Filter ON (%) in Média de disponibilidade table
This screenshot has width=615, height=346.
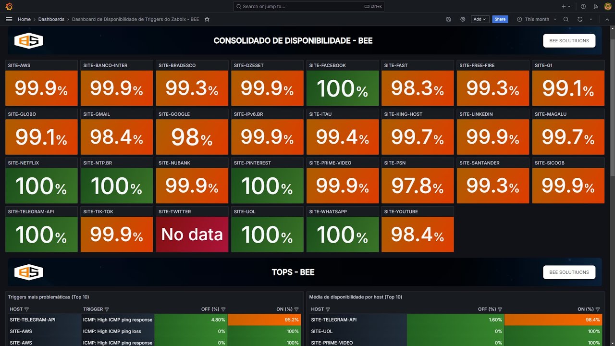598,309
